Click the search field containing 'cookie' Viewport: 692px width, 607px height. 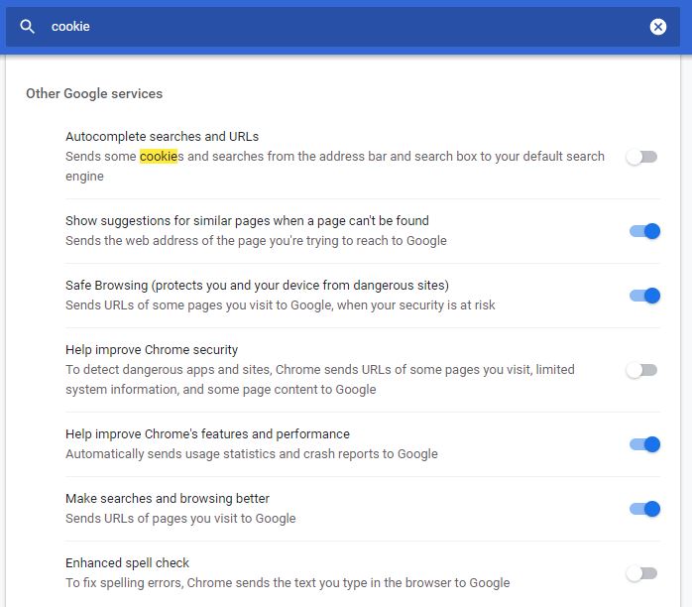[x=337, y=27]
